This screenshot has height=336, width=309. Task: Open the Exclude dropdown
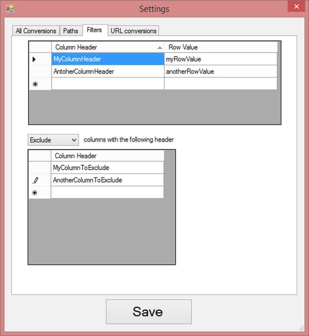click(x=53, y=140)
